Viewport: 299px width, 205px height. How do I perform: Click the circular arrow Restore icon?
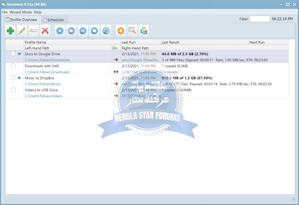tap(106, 30)
